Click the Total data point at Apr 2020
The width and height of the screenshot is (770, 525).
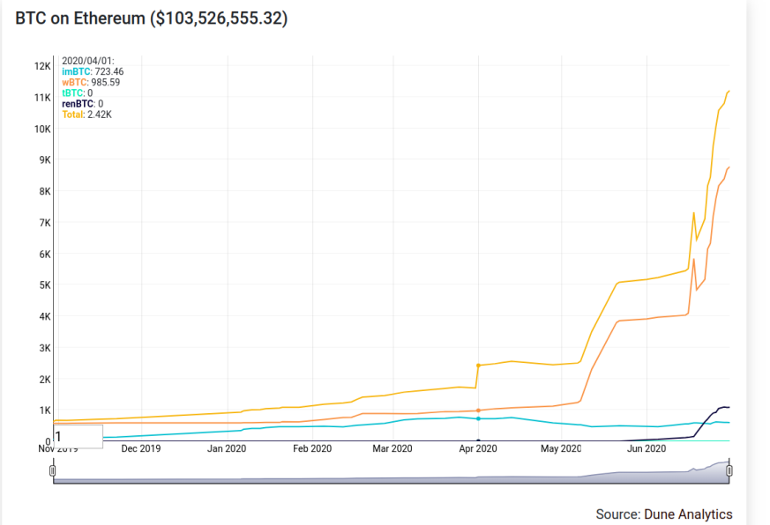tap(478, 366)
